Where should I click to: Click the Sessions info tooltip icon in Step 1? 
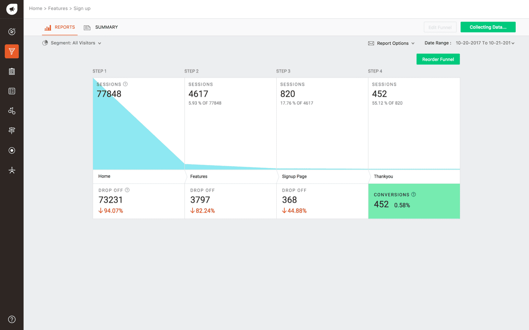coord(125,84)
